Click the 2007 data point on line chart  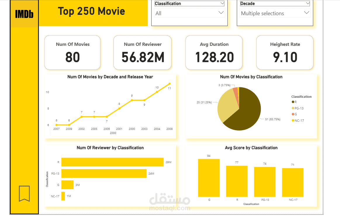tap(56, 125)
